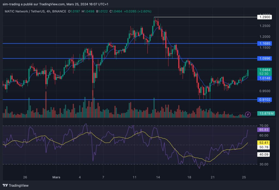Click the 0.9500 price scale value
Screen dimensions: 279x190
[x=265, y=91]
